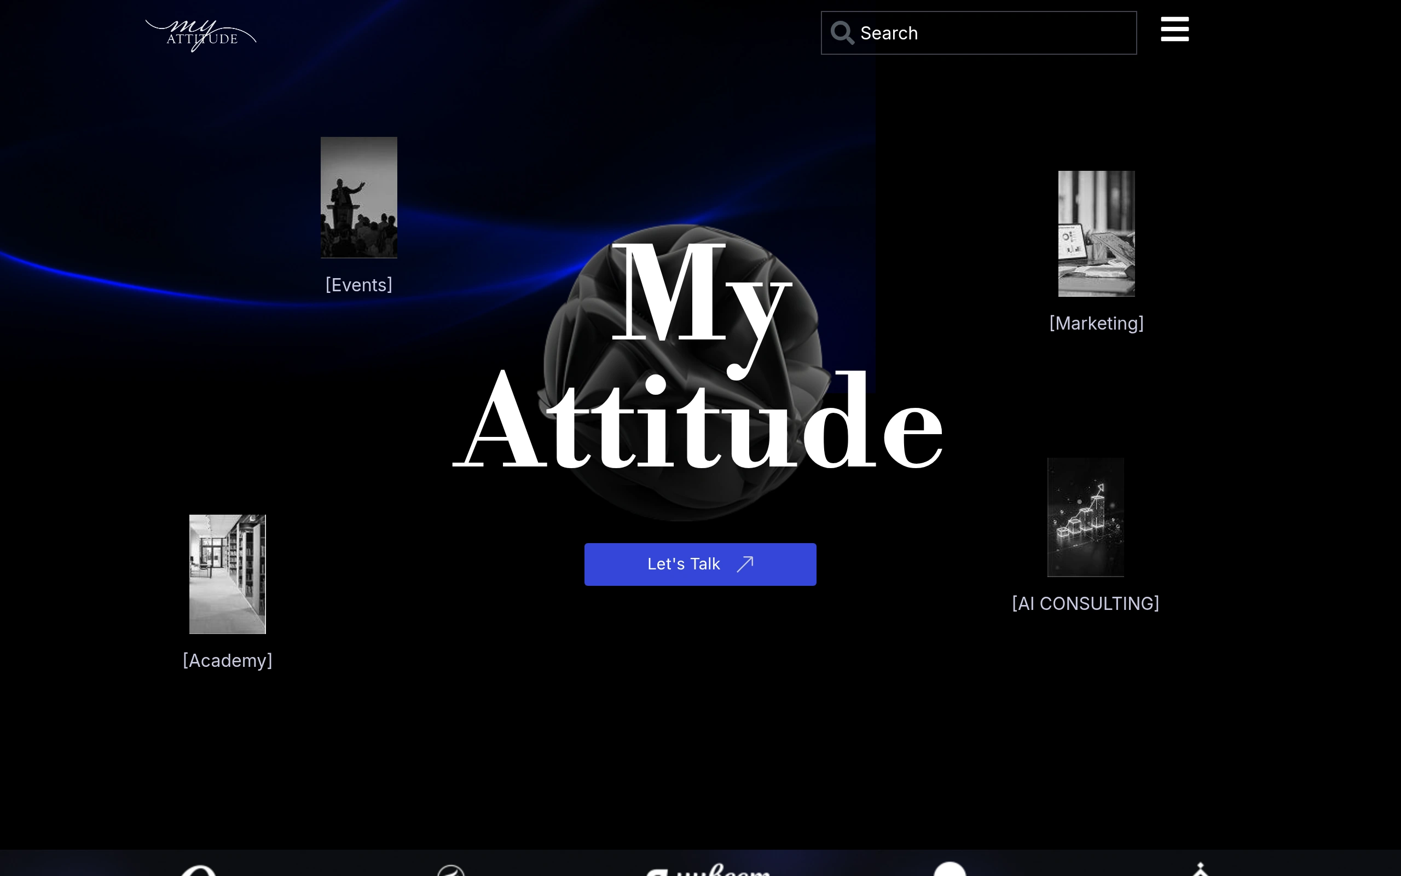Click the rightmost partner logo at the bottom
The height and width of the screenshot is (876, 1401).
[x=1201, y=869]
